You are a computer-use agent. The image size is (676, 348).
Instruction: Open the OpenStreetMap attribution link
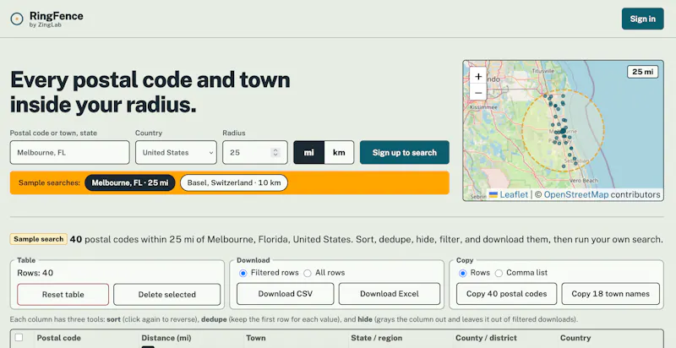[576, 194]
